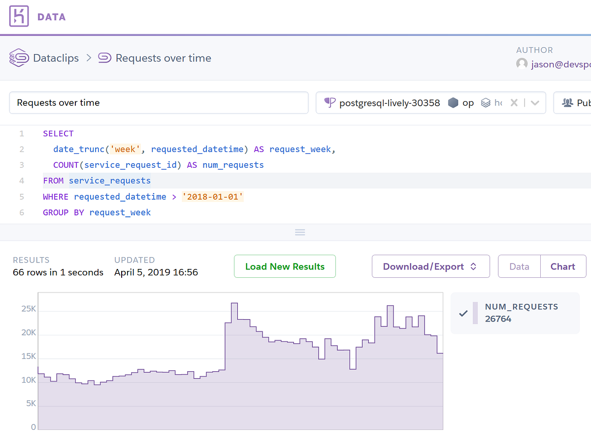
Task: Expand the datastore selection dropdown chevron
Action: [x=535, y=103]
